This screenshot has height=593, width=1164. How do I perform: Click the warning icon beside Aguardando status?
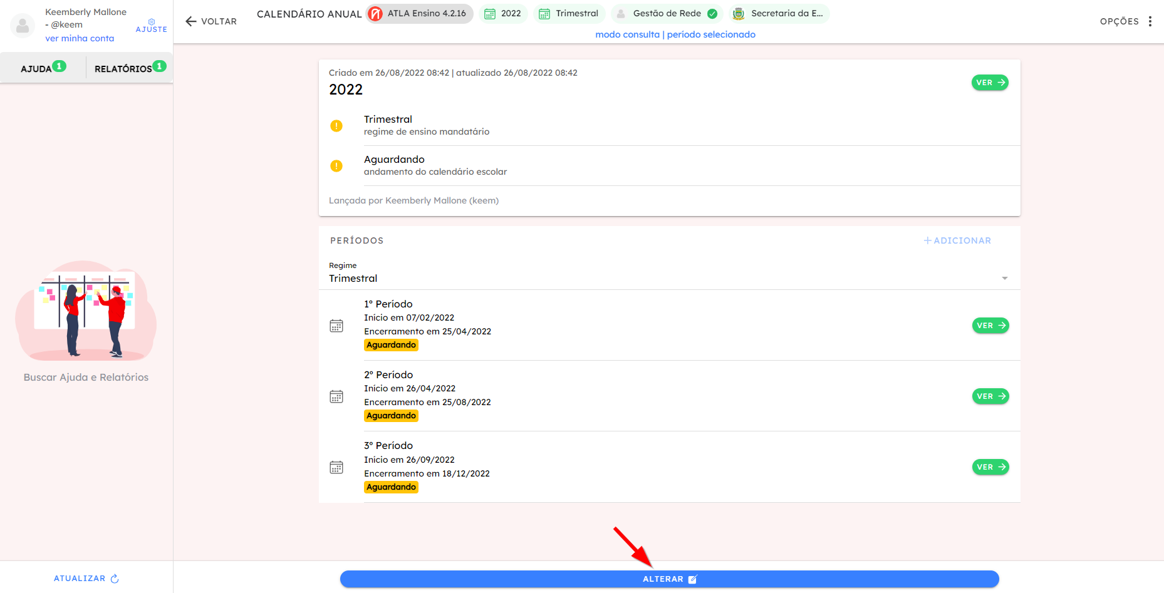click(x=336, y=166)
